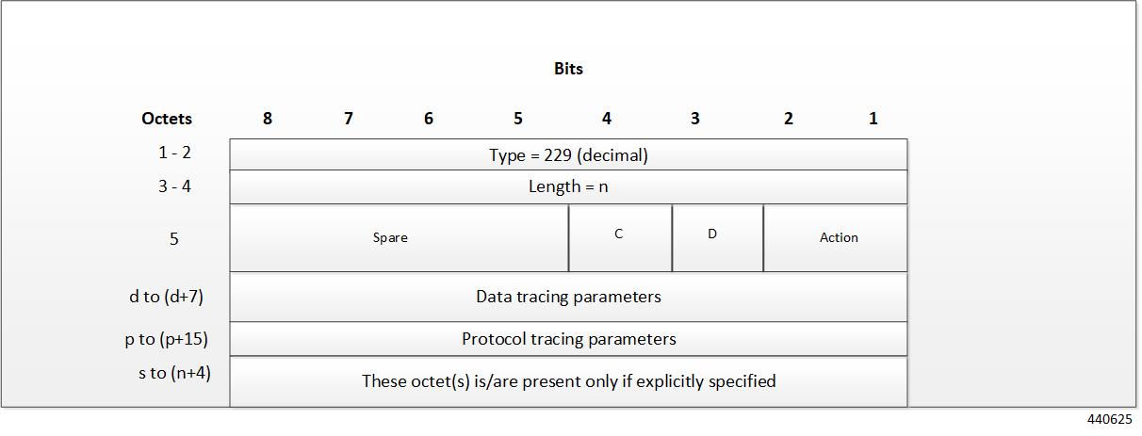Click the Action field cell

pos(836,238)
